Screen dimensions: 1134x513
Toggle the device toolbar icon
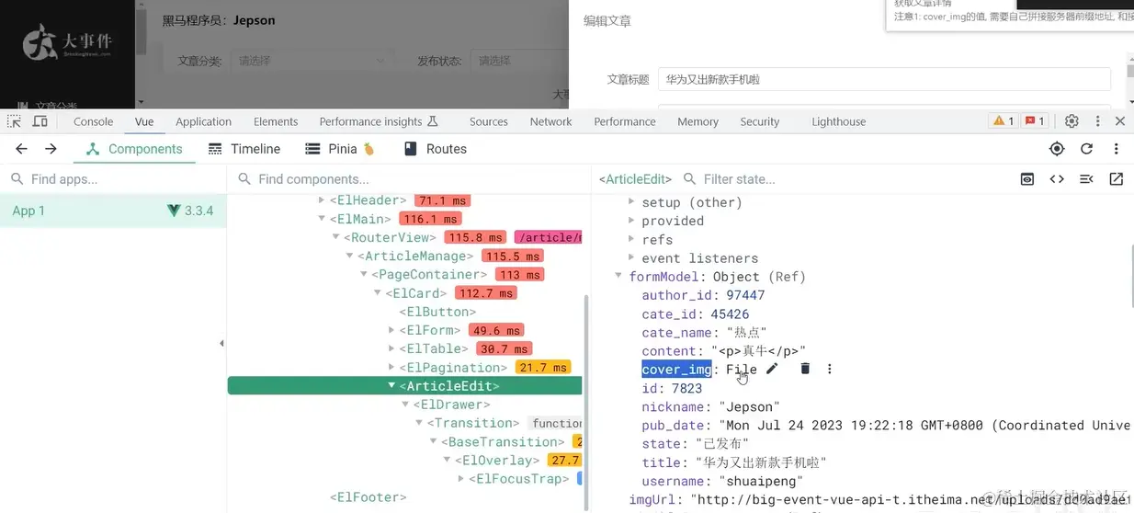click(41, 121)
